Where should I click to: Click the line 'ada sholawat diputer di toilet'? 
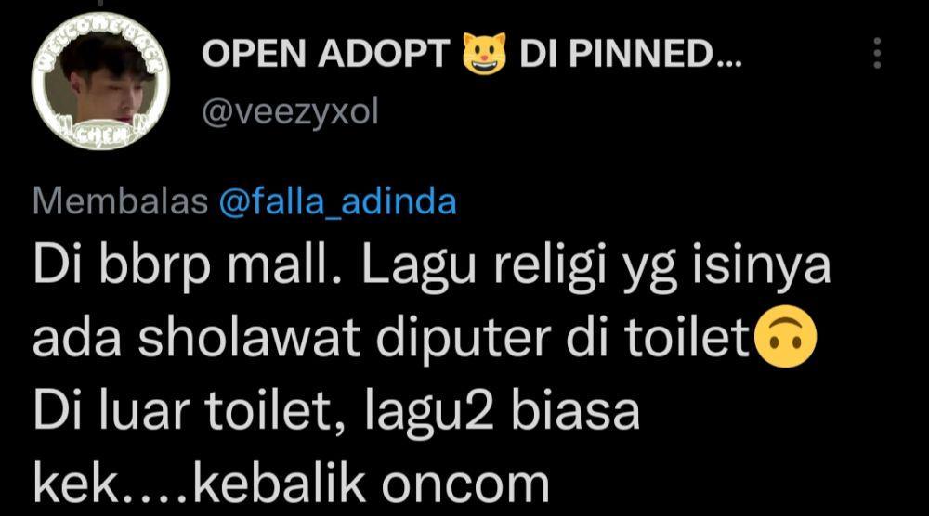click(392, 339)
